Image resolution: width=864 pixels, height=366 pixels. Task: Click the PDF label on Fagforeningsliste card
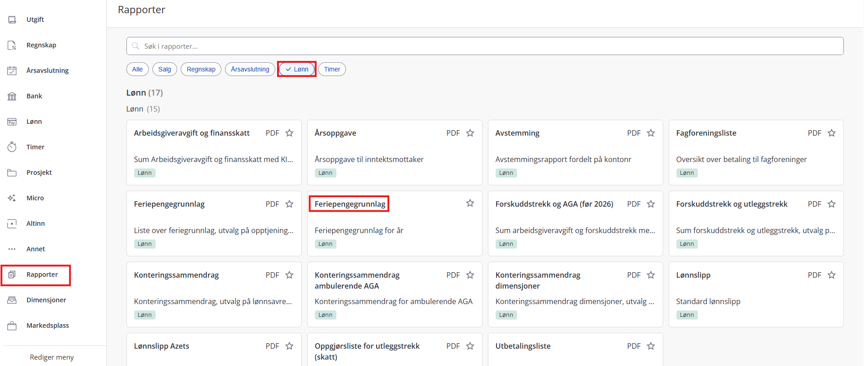tap(815, 133)
